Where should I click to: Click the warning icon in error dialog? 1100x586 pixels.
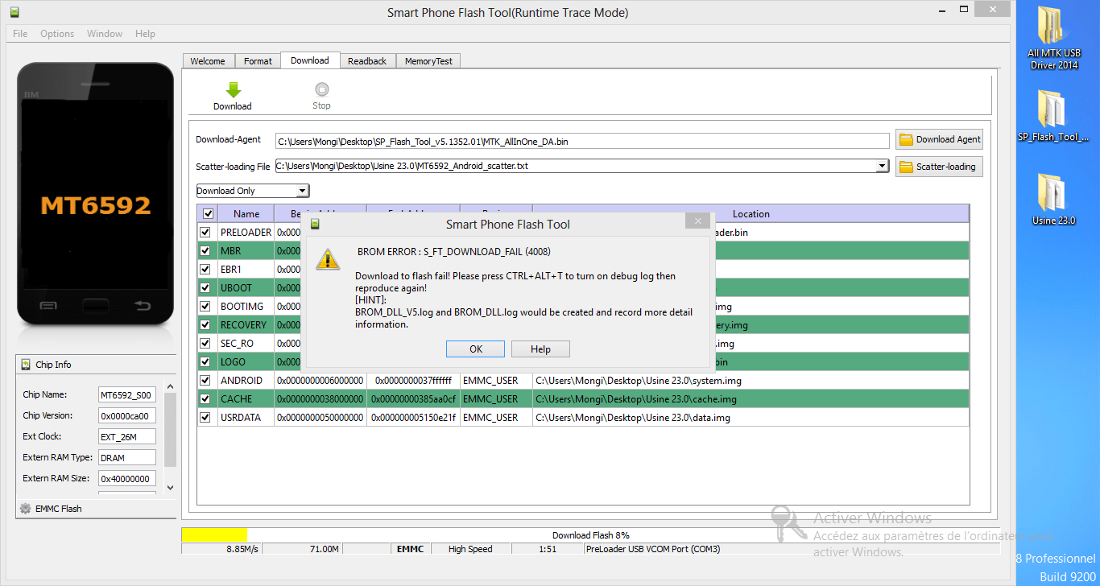pyautogui.click(x=327, y=258)
